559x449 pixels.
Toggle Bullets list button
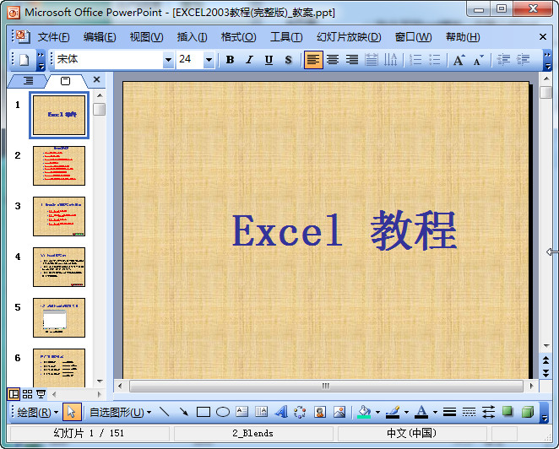click(434, 60)
